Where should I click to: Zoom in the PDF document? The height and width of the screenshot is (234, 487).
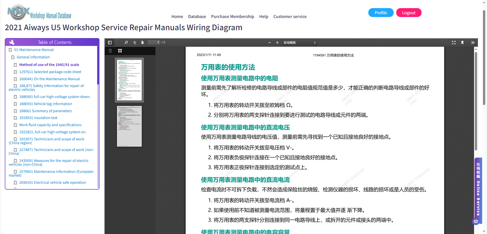[x=277, y=43]
